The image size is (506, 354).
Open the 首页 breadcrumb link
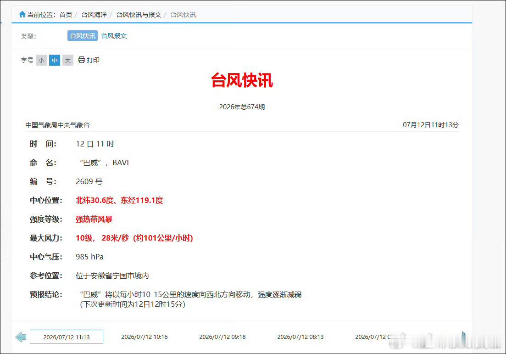point(66,15)
